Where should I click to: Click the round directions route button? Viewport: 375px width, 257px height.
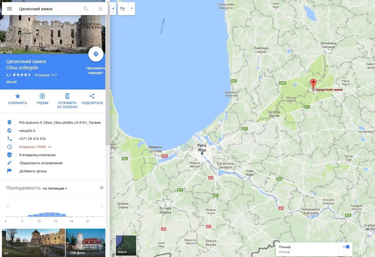coord(96,54)
